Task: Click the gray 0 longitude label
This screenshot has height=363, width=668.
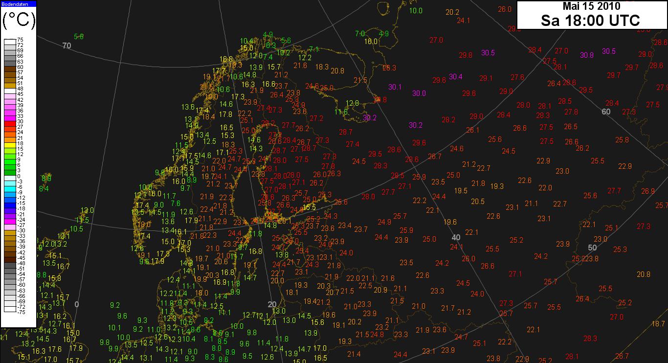Action: click(76, 304)
